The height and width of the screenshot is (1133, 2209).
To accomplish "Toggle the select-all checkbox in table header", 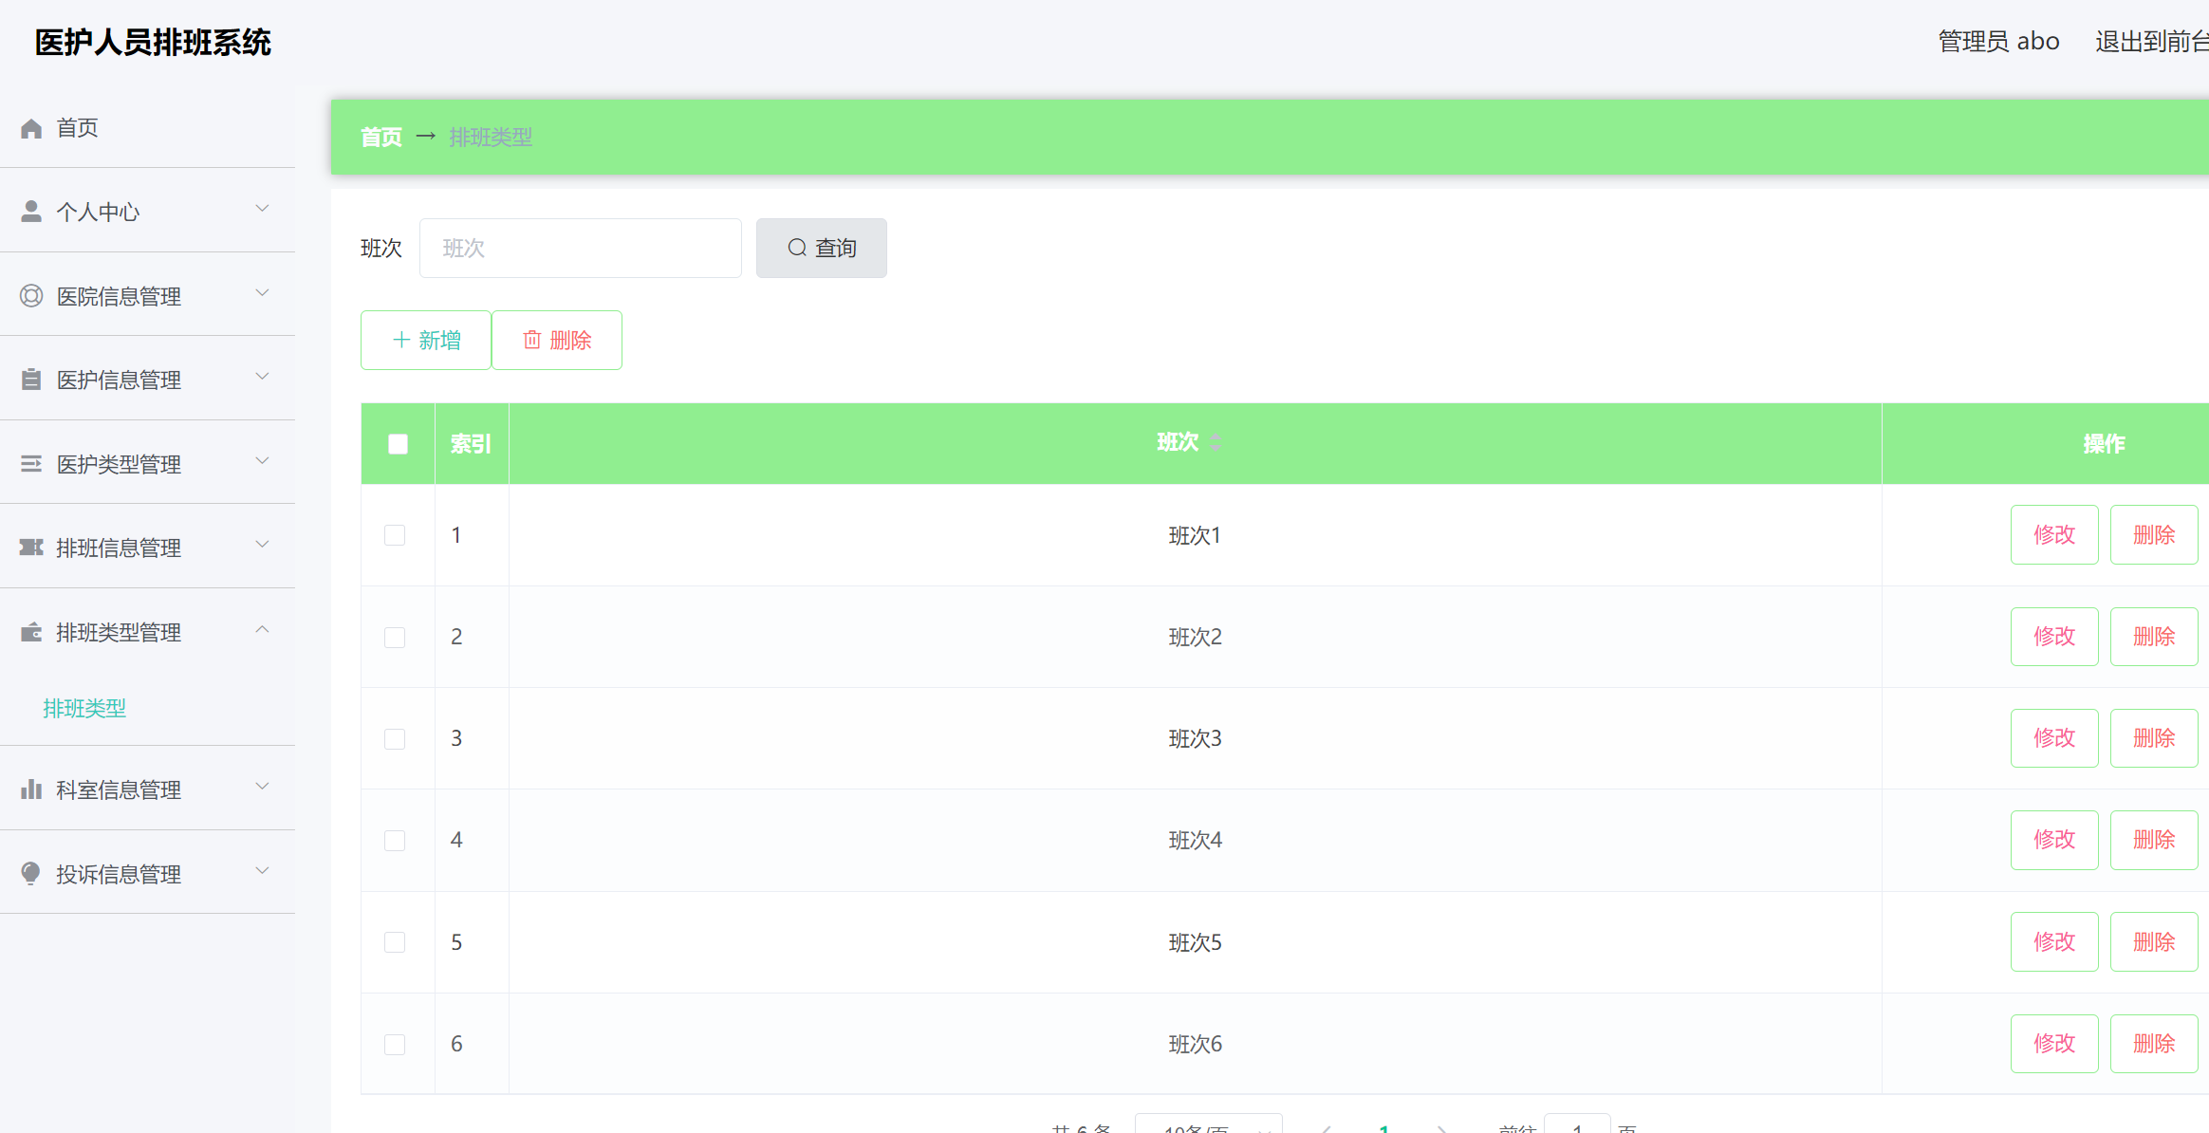I will 398,444.
